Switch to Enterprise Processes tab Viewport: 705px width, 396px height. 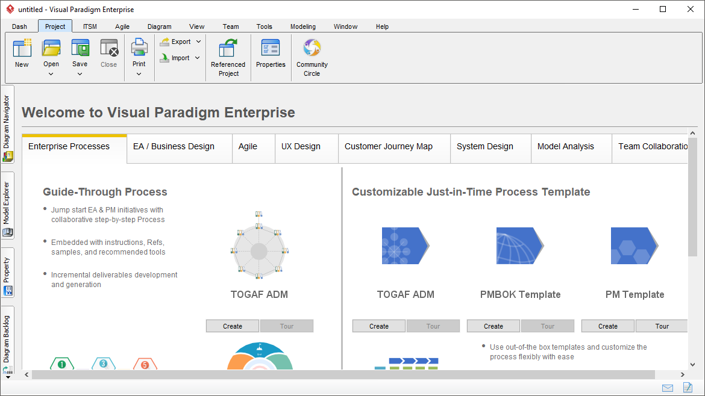tap(74, 149)
